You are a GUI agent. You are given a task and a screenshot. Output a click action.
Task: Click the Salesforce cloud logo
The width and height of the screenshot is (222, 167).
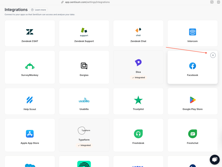(x=30, y=165)
